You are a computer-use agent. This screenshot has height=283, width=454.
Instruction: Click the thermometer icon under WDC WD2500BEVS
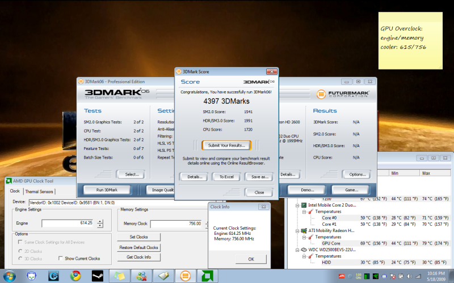pos(310,256)
